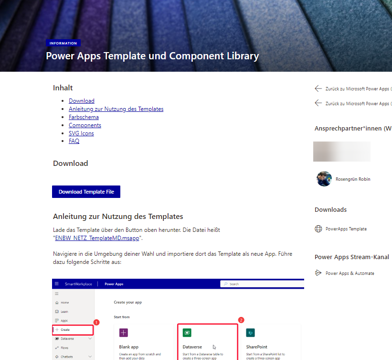Click the blurred contact card above Rosengrün Robin
The width and height of the screenshot is (392, 360).
pos(342,152)
